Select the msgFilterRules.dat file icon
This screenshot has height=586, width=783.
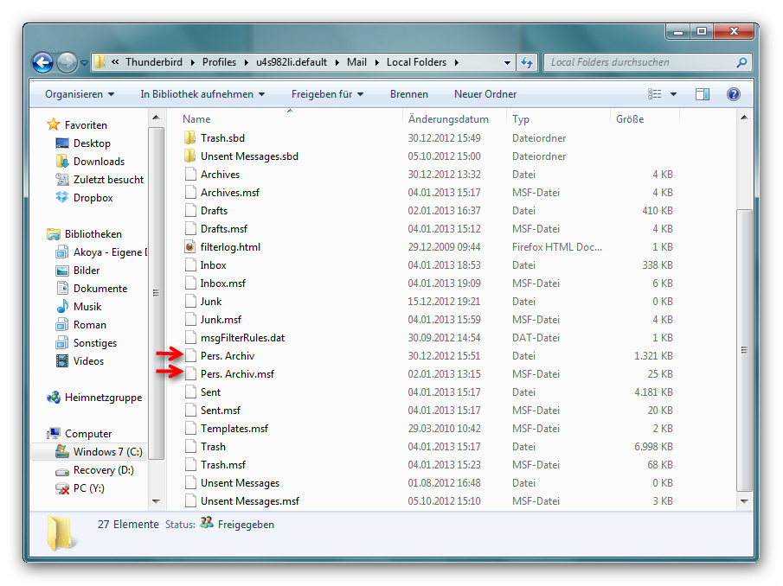click(x=189, y=338)
